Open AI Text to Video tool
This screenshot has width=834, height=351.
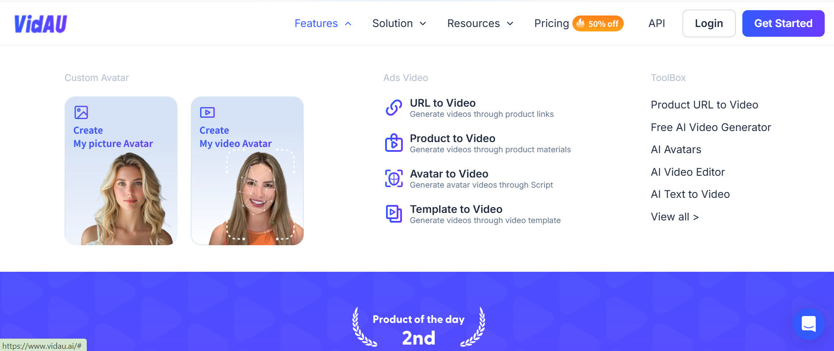690,194
